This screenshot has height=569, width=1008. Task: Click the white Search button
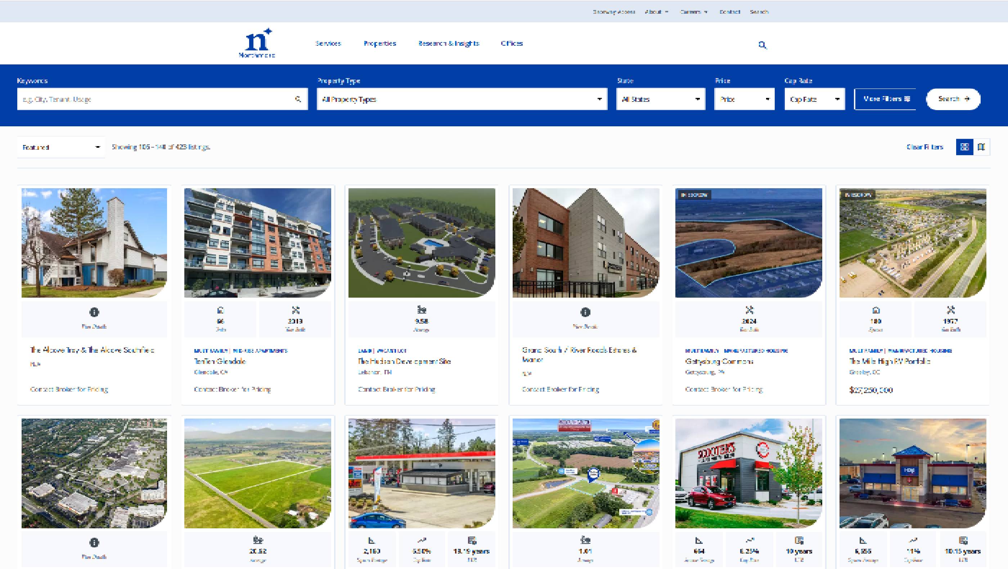[953, 99]
